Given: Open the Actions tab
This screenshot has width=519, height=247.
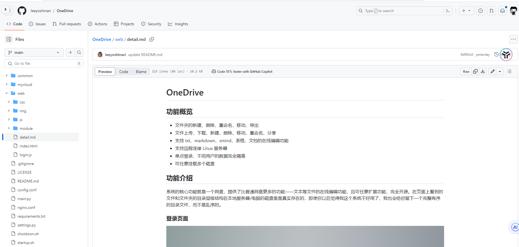Looking at the screenshot, I should pyautogui.click(x=97, y=24).
